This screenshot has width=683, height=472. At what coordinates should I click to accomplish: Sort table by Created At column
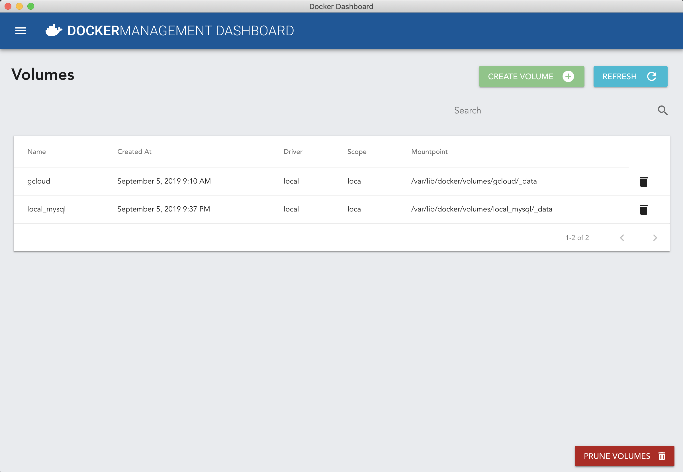click(x=134, y=151)
